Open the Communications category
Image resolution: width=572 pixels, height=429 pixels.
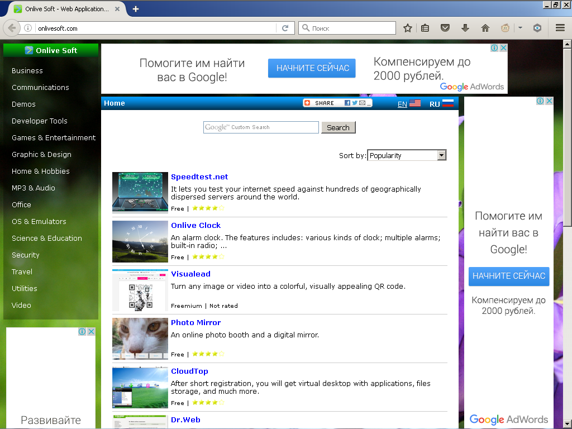[40, 88]
